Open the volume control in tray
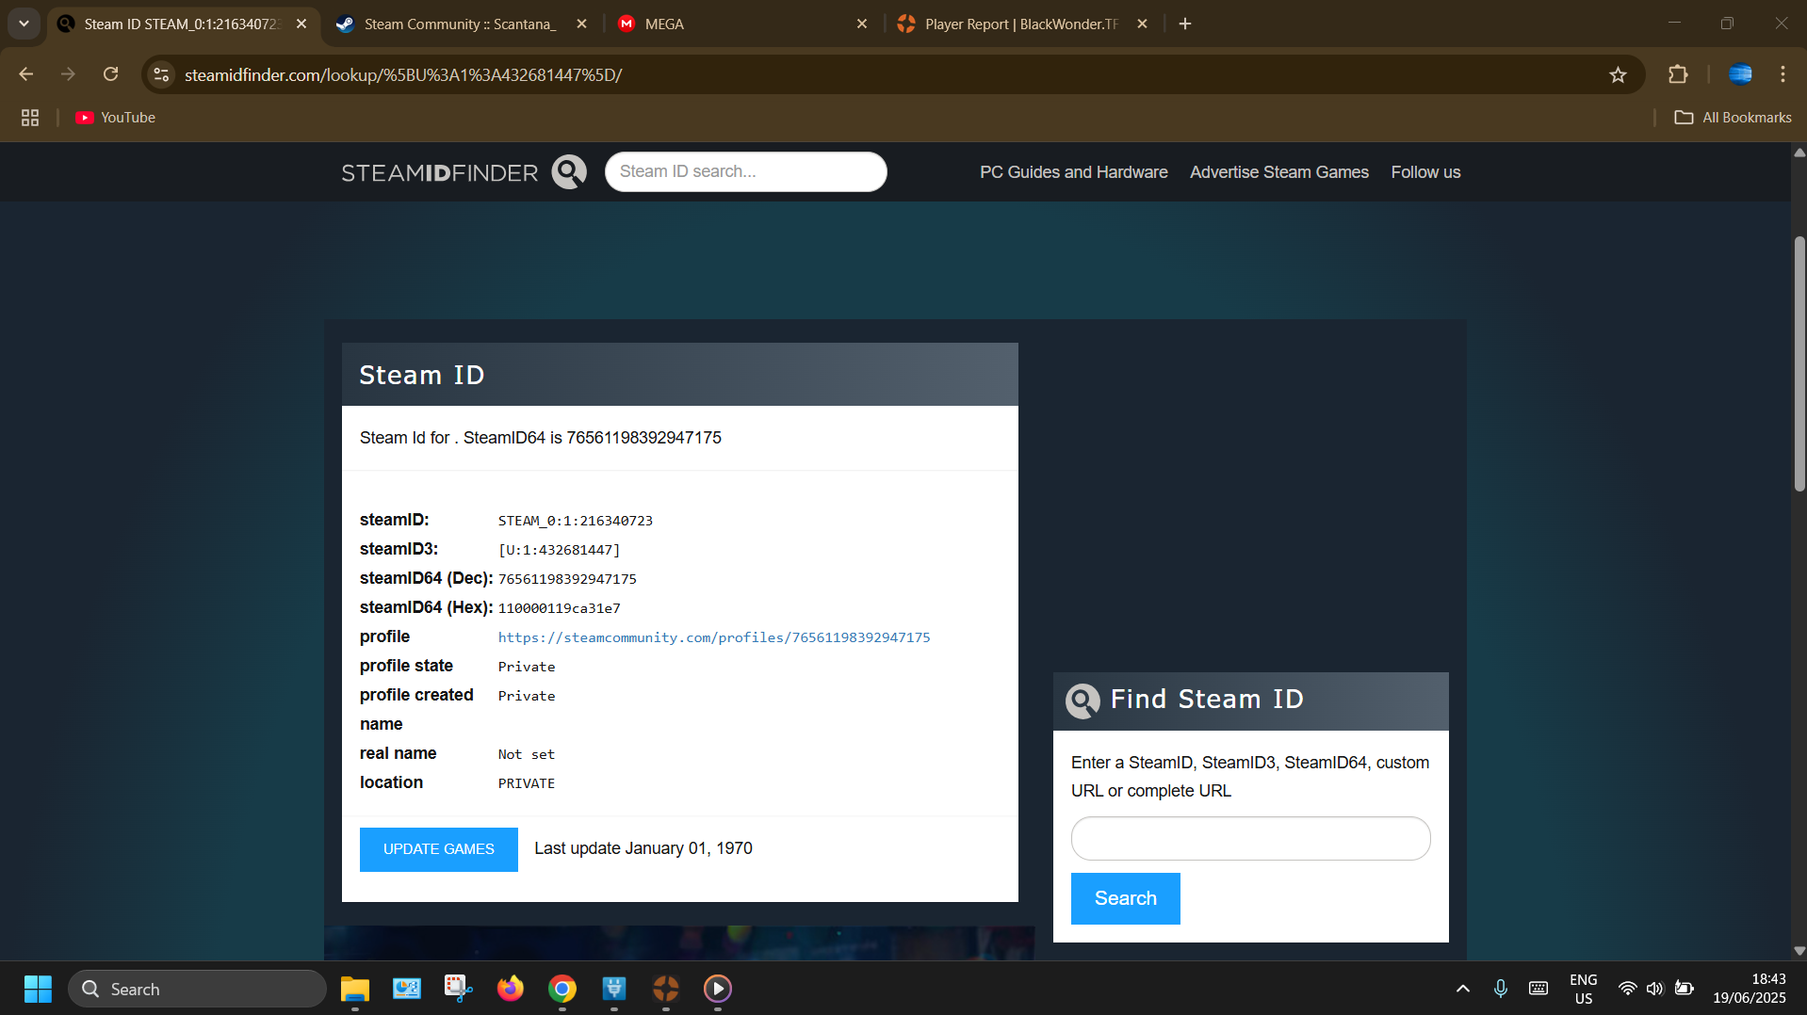 (x=1654, y=989)
